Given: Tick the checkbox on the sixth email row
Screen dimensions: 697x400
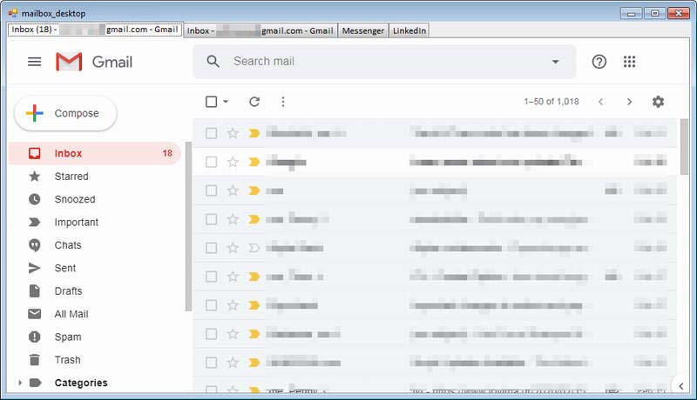Looking at the screenshot, I should (211, 277).
